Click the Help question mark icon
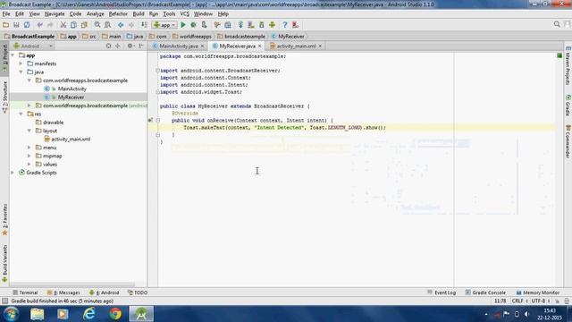 click(285, 25)
